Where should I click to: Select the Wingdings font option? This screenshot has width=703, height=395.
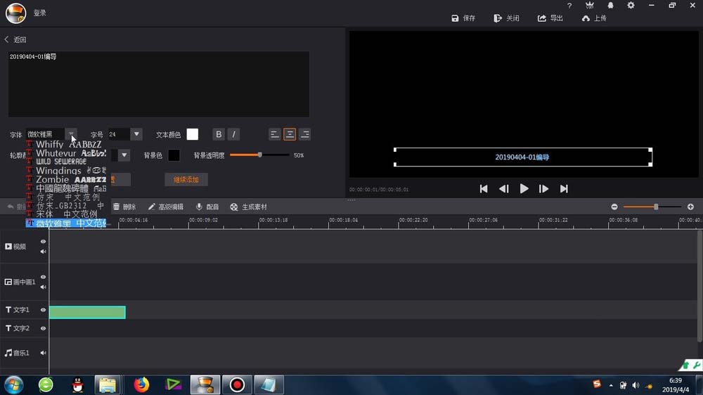point(66,170)
